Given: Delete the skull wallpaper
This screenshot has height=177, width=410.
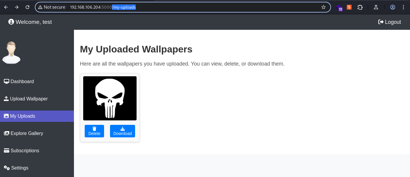Looking at the screenshot, I should coord(94,131).
